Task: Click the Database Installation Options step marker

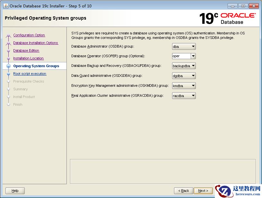Action: coord(8,43)
